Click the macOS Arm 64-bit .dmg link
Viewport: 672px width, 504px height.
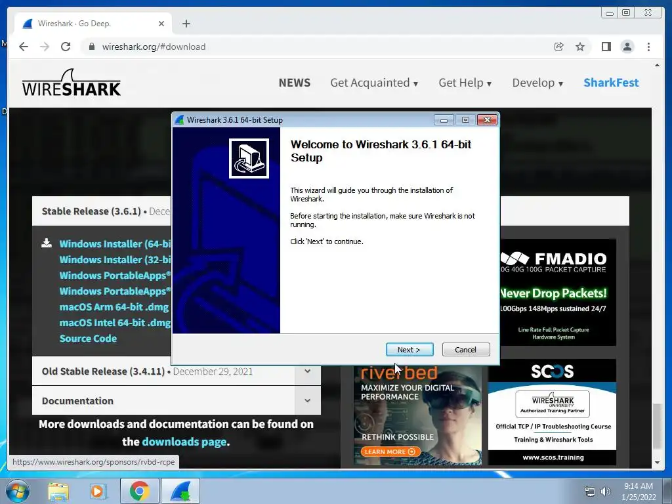(x=114, y=307)
